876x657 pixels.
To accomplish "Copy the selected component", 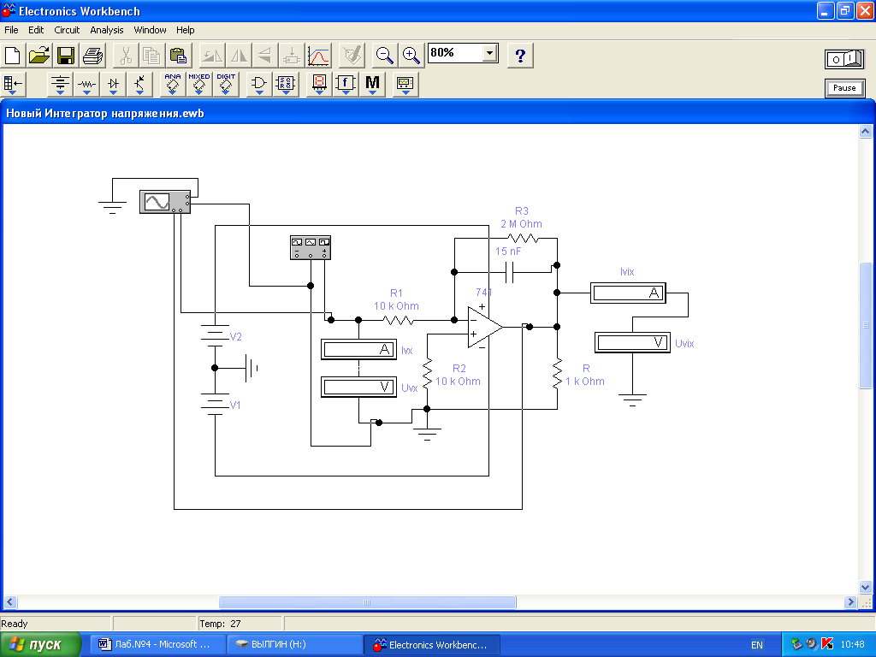I will click(152, 56).
